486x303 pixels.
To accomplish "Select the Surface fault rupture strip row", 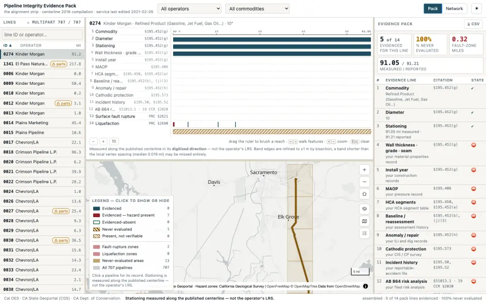I will pyautogui.click(x=129, y=117).
